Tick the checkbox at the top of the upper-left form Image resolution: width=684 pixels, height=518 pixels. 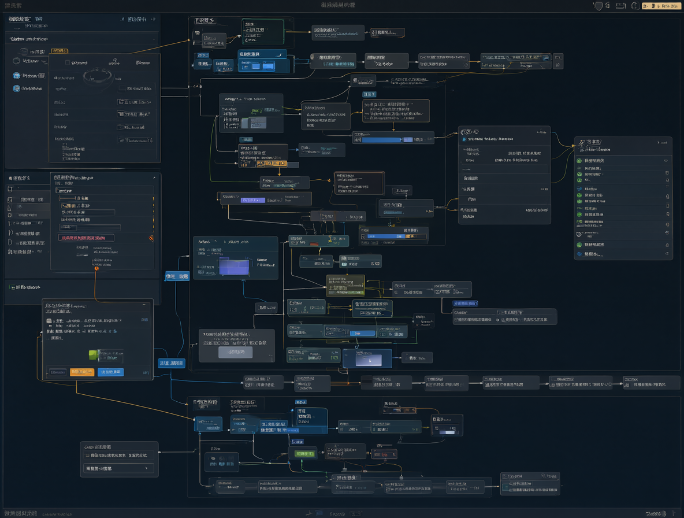pyautogui.click(x=68, y=62)
